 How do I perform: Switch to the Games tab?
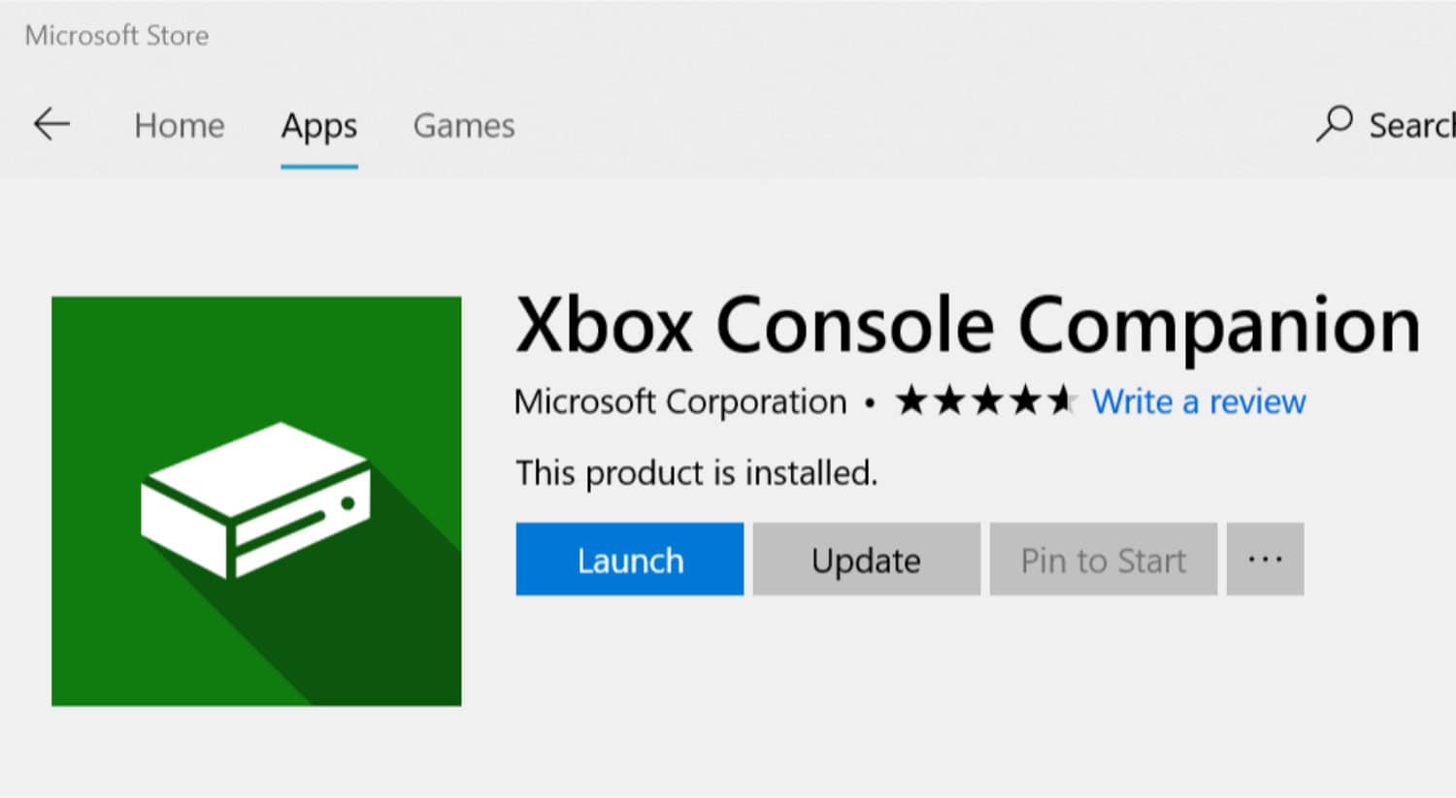(x=463, y=126)
